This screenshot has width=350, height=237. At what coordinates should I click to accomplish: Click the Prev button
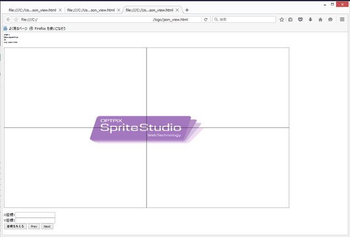[34, 226]
